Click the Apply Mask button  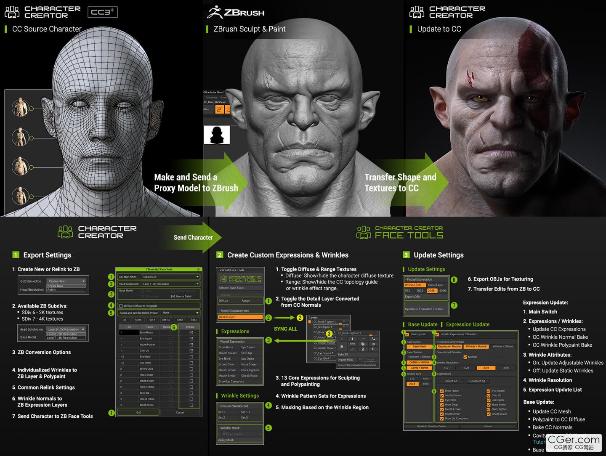[x=240, y=440]
